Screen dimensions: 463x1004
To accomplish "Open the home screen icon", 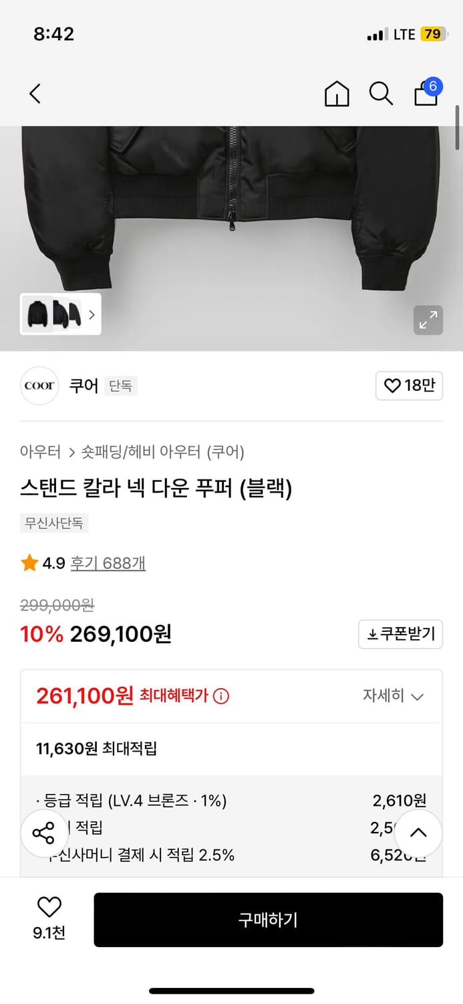I will [x=337, y=94].
